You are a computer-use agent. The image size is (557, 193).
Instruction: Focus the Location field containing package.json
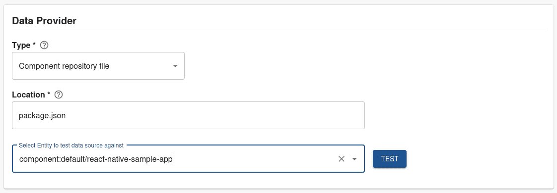click(188, 115)
